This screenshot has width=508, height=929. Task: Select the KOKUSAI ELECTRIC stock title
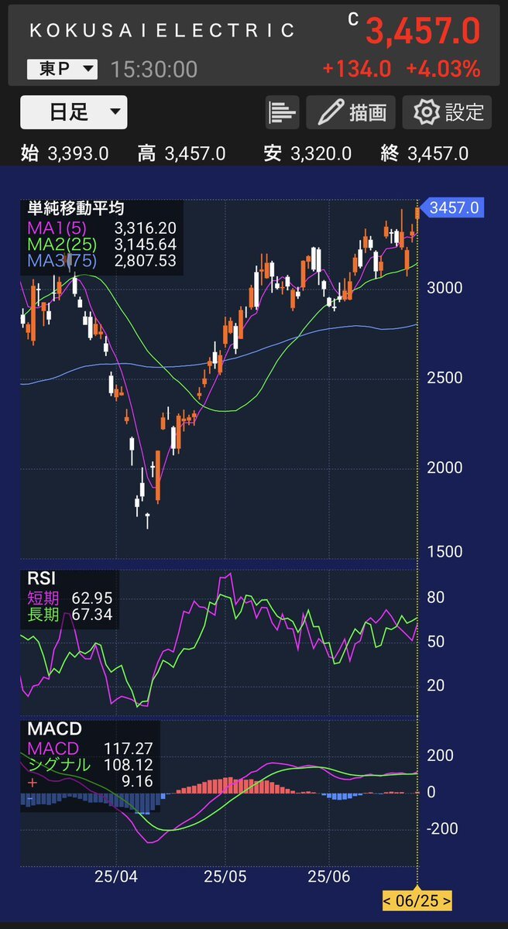pyautogui.click(x=162, y=30)
